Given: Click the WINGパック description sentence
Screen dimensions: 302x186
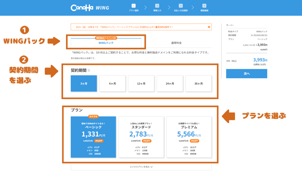Looking at the screenshot, I should click(140, 53).
